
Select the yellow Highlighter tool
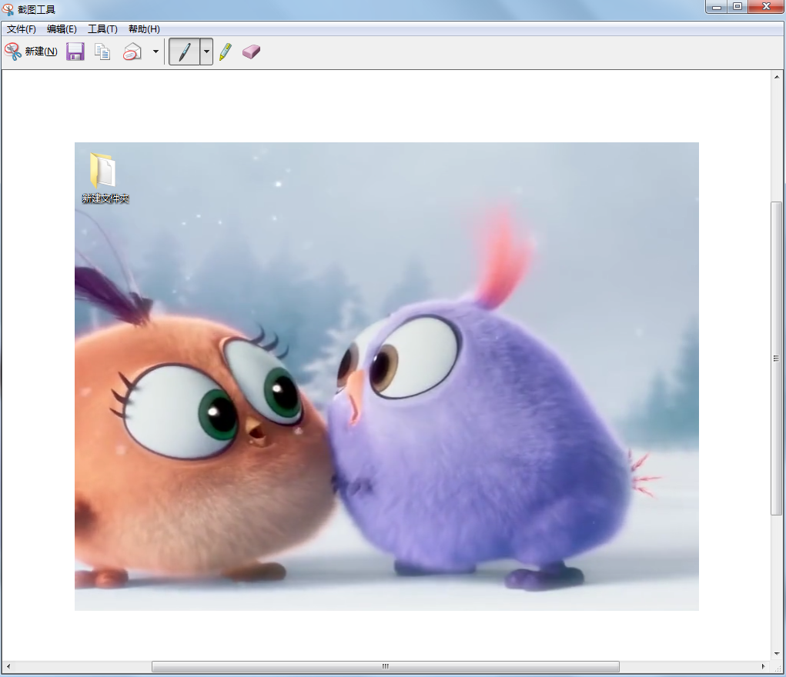coord(226,52)
